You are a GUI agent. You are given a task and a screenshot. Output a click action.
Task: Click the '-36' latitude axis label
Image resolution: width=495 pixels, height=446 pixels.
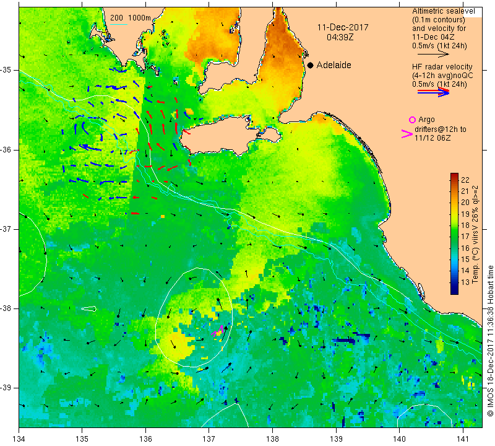6,149
